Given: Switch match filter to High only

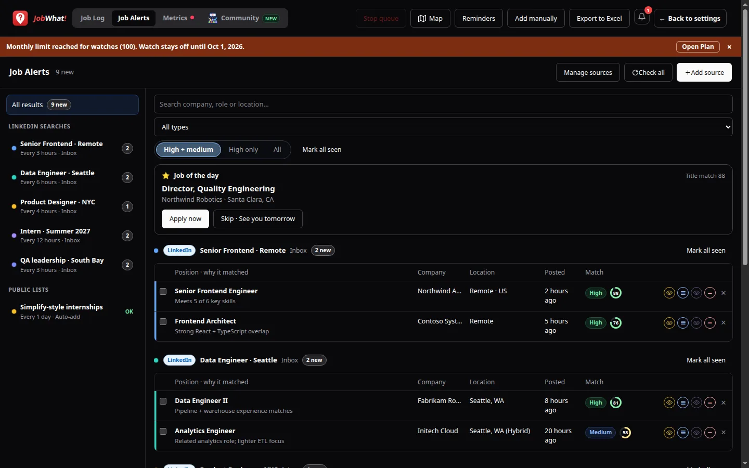Looking at the screenshot, I should [x=243, y=150].
